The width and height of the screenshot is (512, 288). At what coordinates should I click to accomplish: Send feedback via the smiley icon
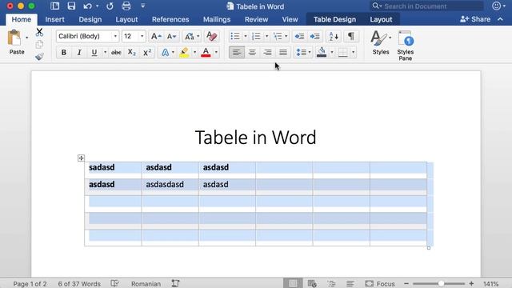click(x=496, y=6)
